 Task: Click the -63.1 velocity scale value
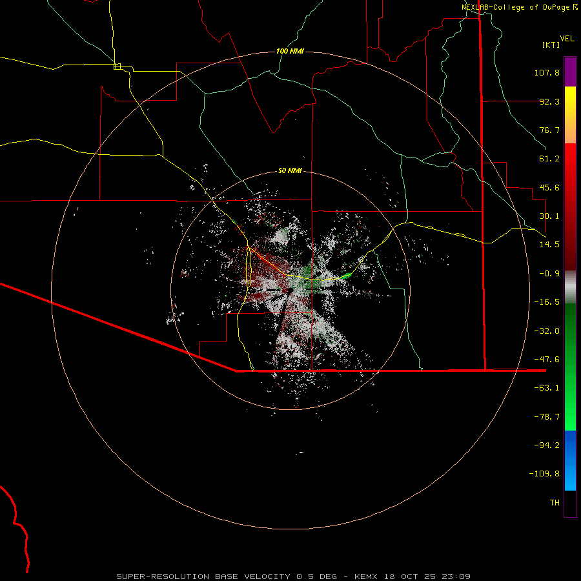[x=547, y=388]
